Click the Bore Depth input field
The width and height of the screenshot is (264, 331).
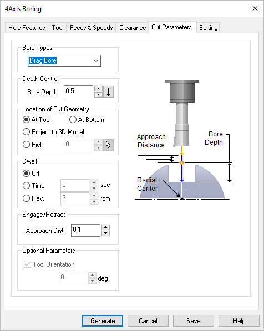point(78,91)
